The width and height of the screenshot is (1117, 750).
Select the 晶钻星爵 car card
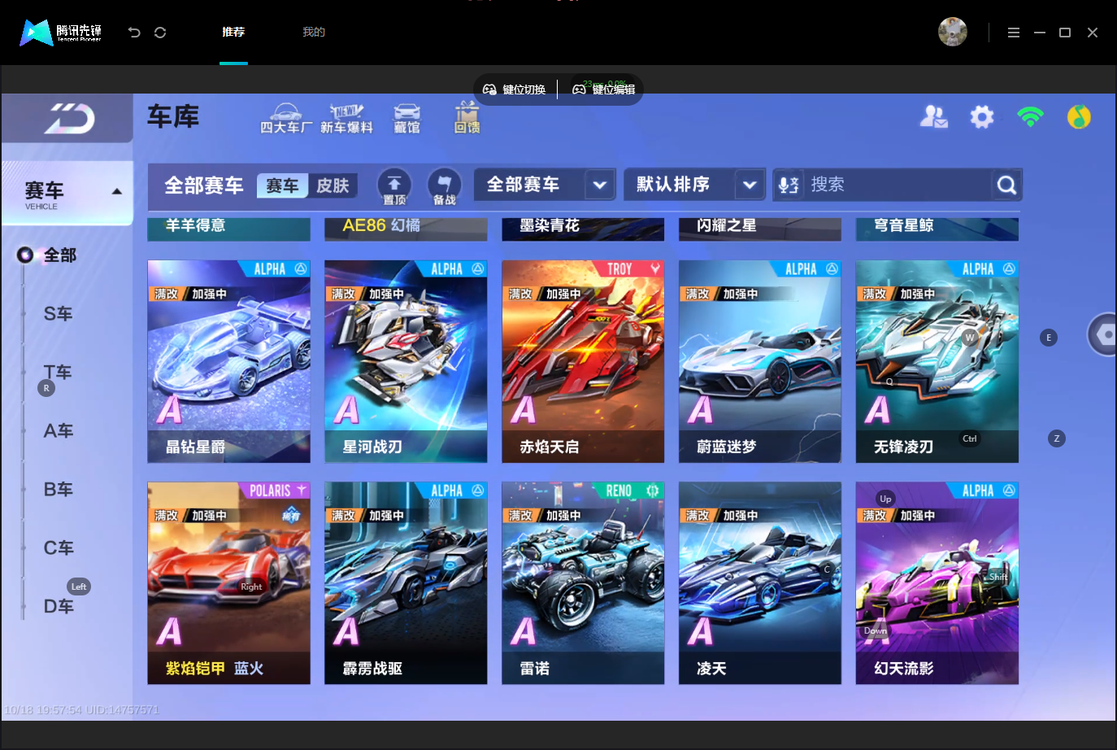[228, 362]
